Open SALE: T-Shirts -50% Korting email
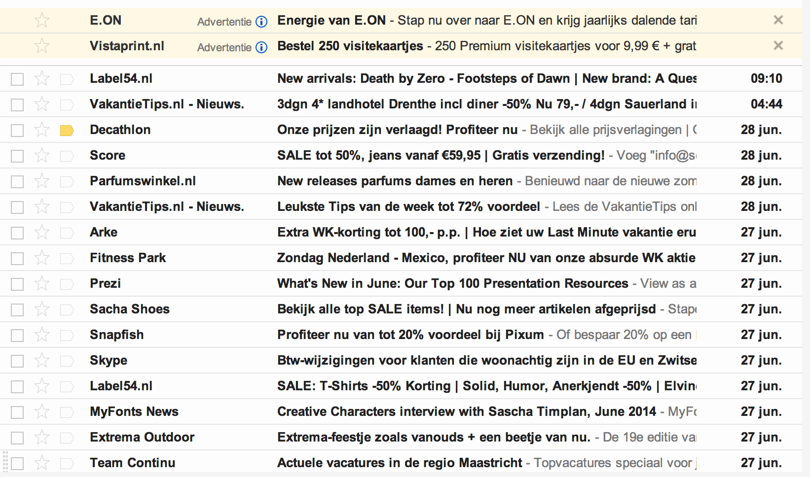Image resolution: width=810 pixels, height=477 pixels. 487,386
